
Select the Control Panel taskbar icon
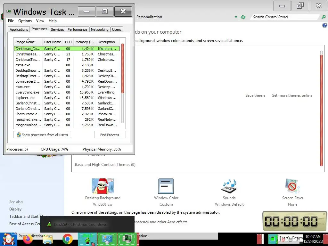tap(107, 239)
